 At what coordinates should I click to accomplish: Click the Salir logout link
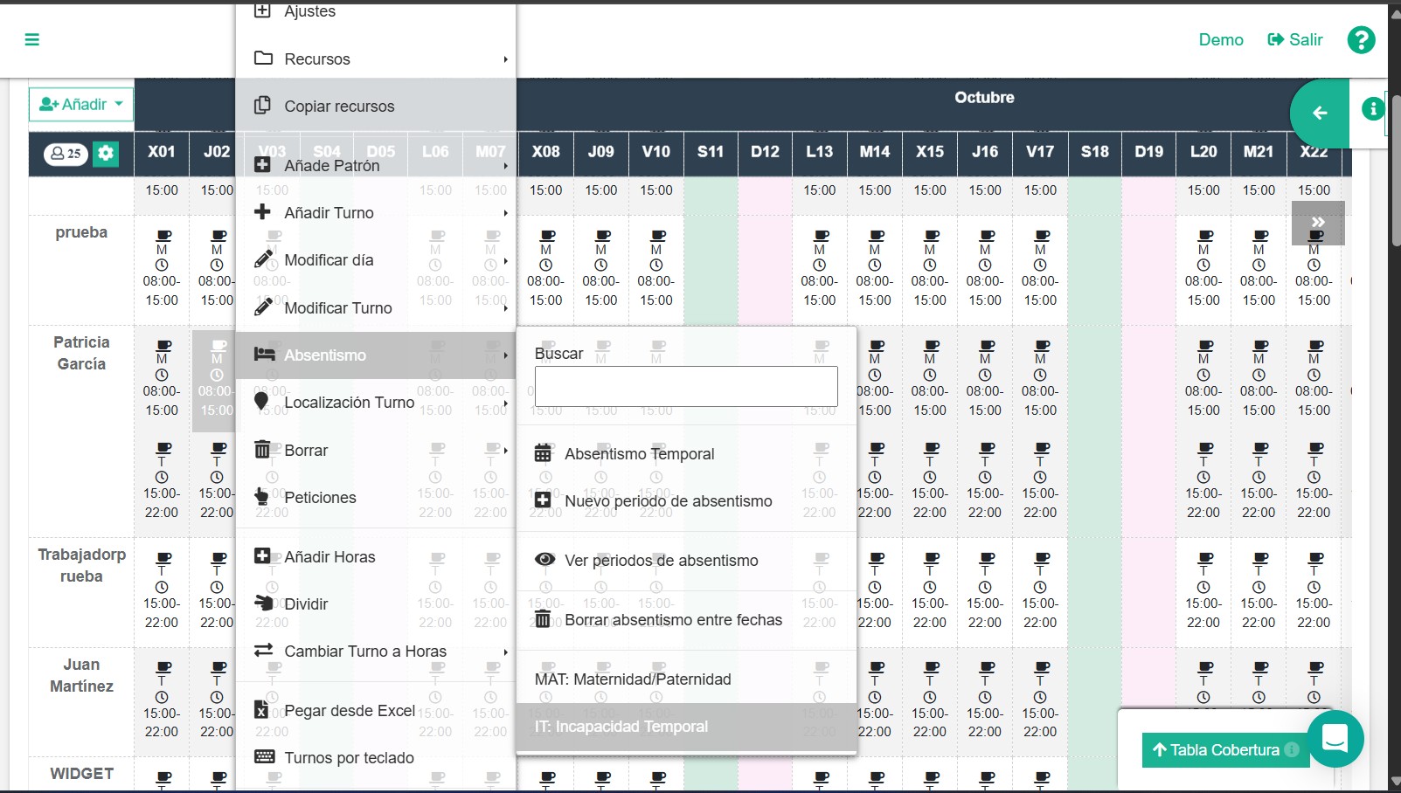tap(1295, 40)
